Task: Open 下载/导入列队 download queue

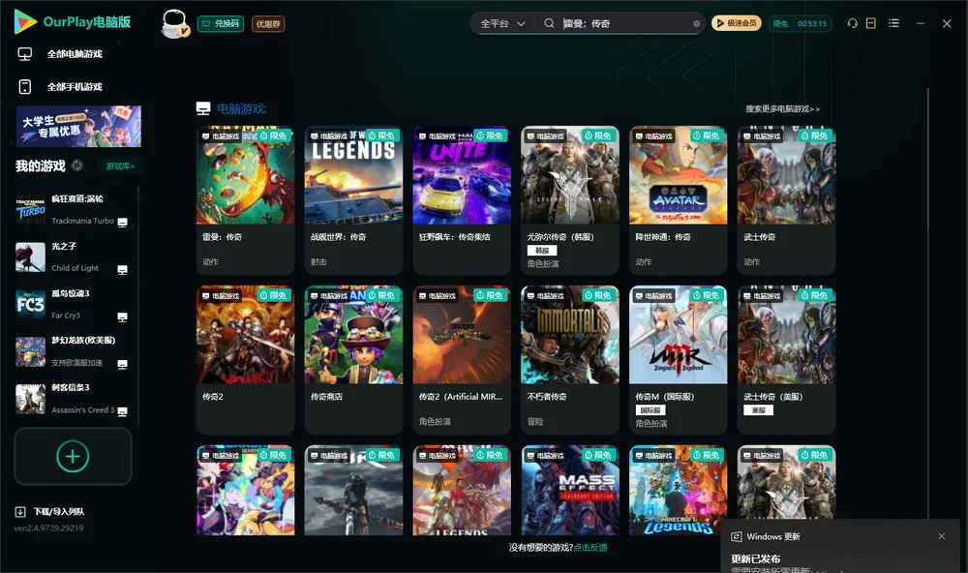Action: click(49, 511)
